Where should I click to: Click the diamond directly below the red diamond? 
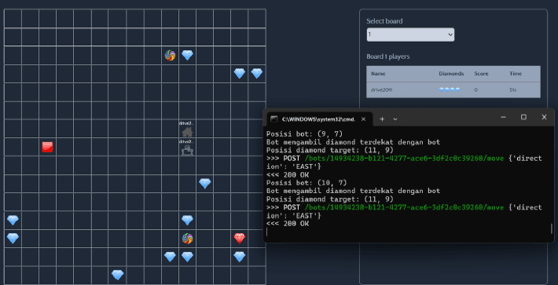[x=240, y=257]
